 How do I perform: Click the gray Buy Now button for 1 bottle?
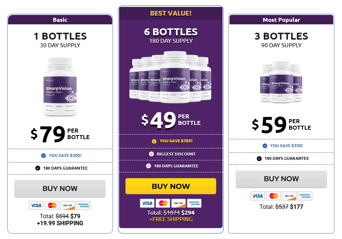pos(60,189)
